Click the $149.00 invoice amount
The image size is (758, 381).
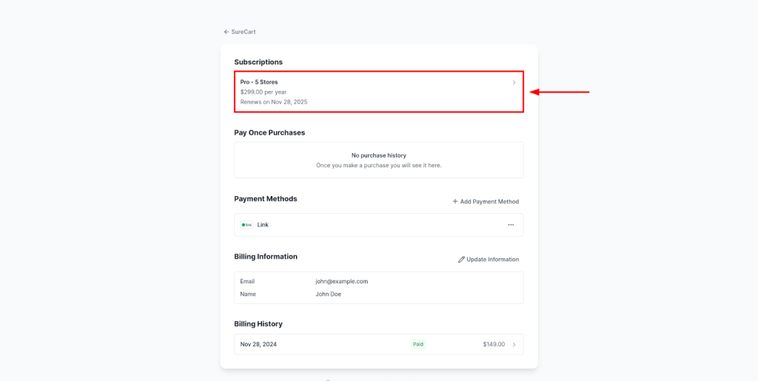coord(493,344)
